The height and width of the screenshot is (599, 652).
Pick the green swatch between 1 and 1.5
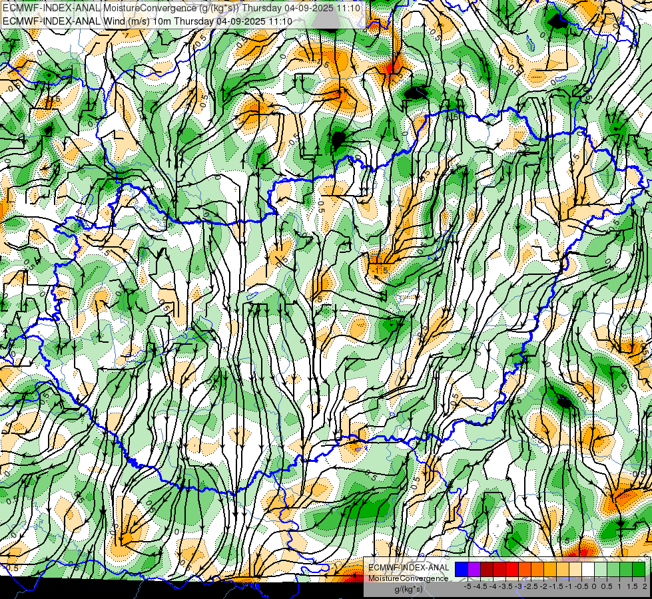coord(626,570)
